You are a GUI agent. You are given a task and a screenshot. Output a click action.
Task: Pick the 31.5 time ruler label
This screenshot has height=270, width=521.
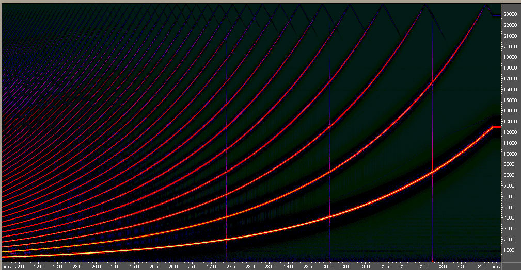pyautogui.click(x=385, y=266)
